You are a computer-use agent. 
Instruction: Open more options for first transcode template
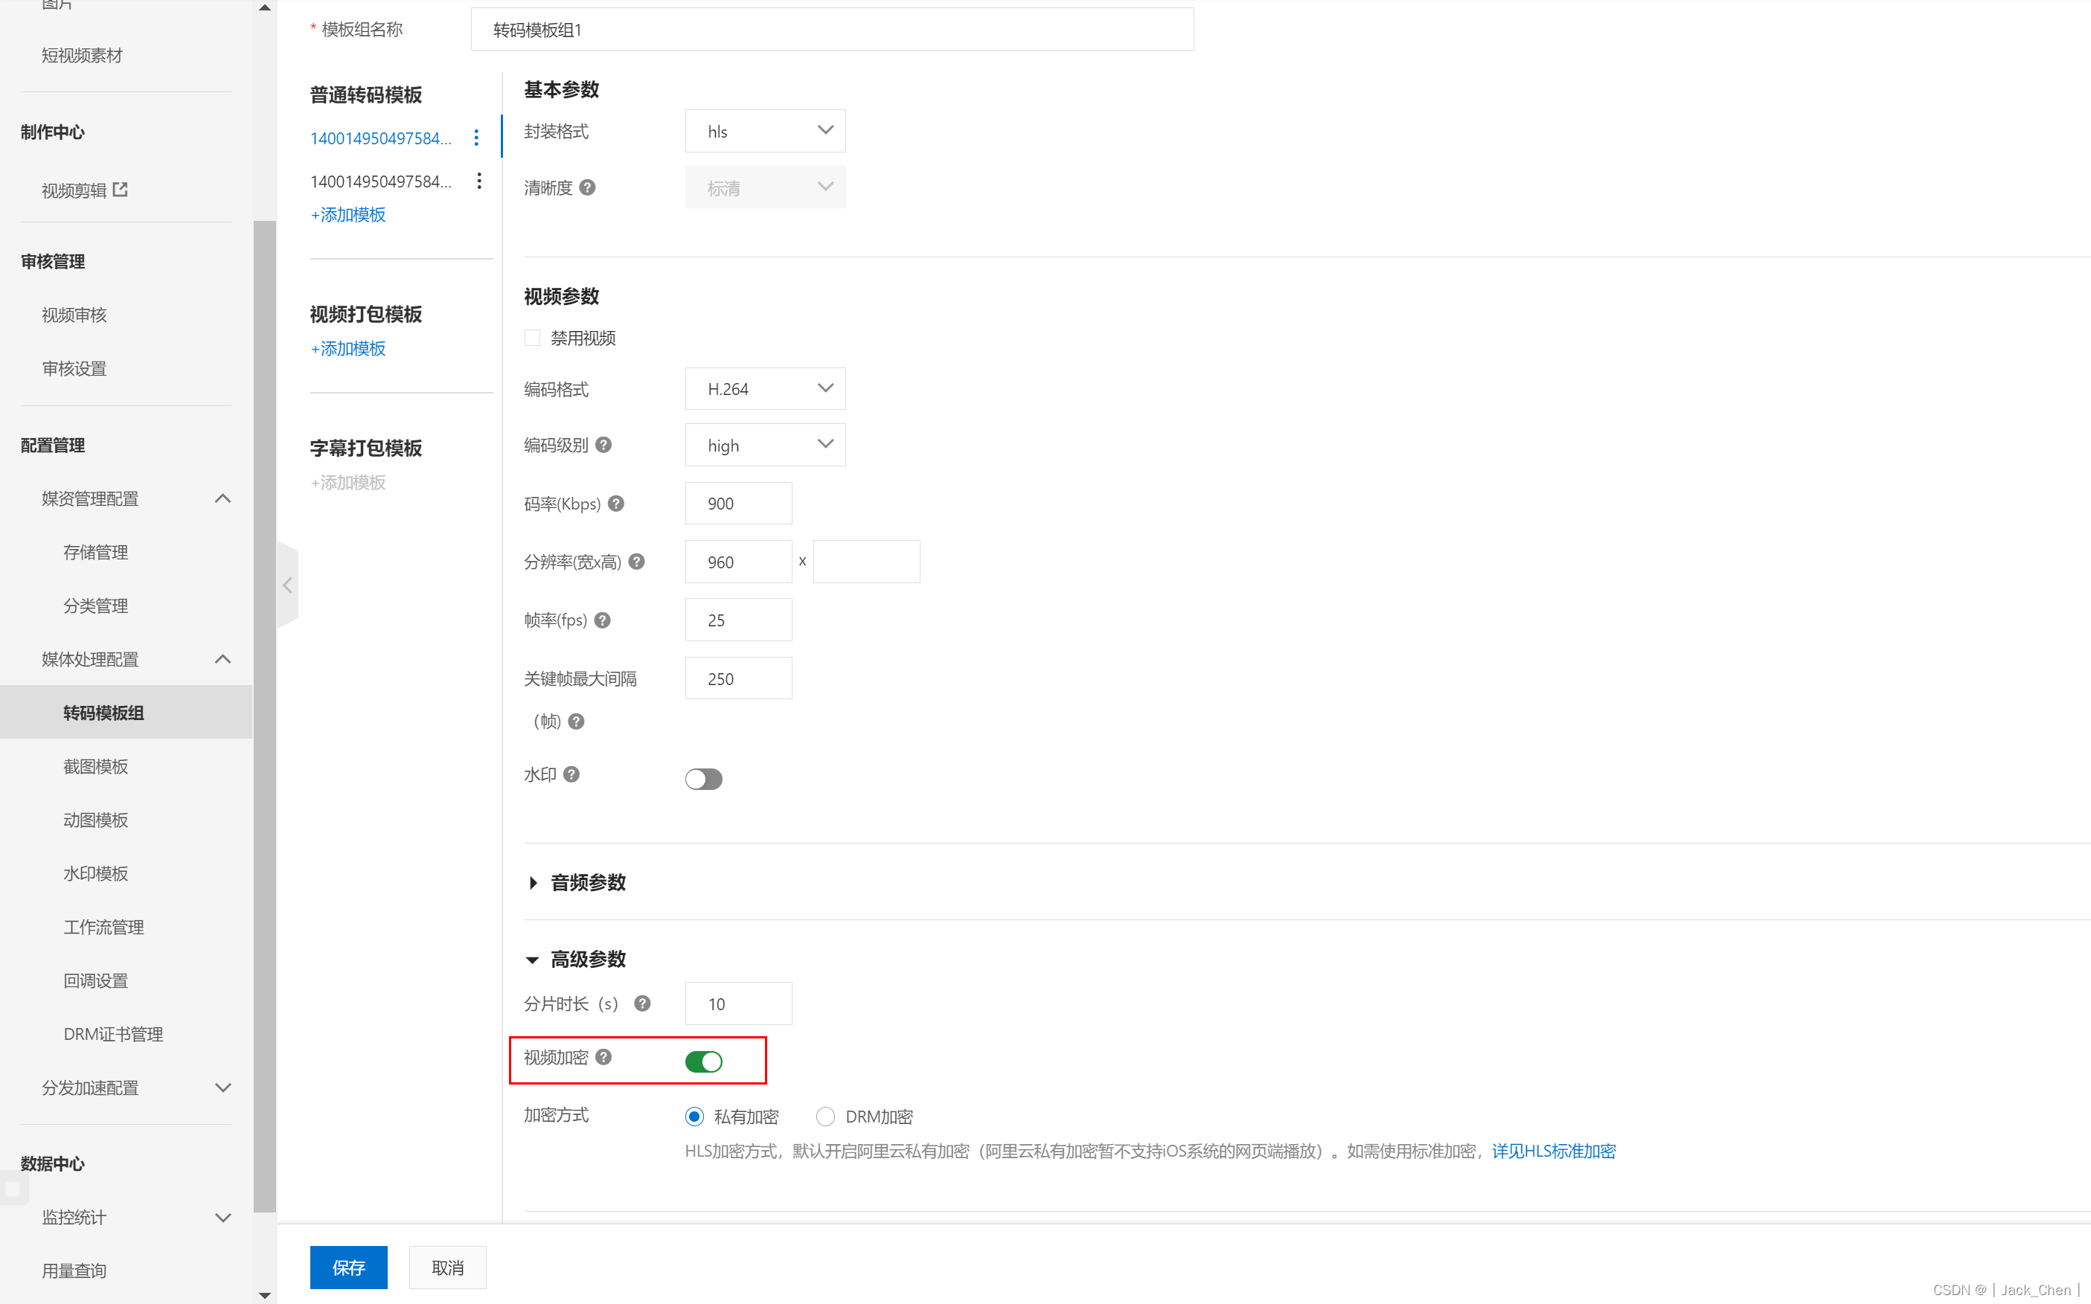(476, 138)
